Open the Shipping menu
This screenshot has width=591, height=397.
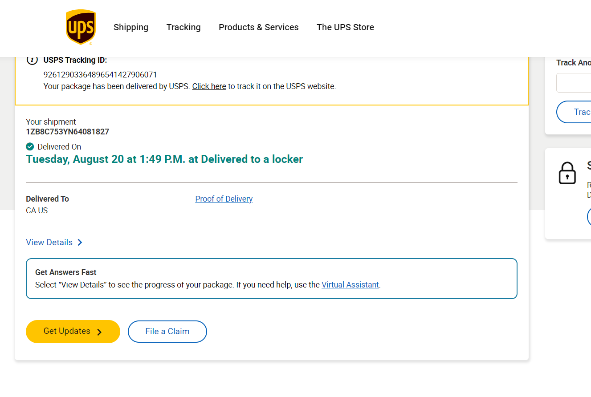tap(131, 27)
